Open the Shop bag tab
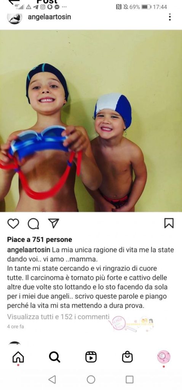Viewport: 182px width, 390px height. tap(127, 357)
